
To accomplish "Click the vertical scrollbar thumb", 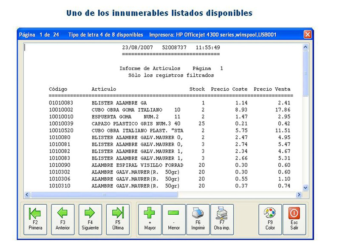I will click(x=306, y=73).
